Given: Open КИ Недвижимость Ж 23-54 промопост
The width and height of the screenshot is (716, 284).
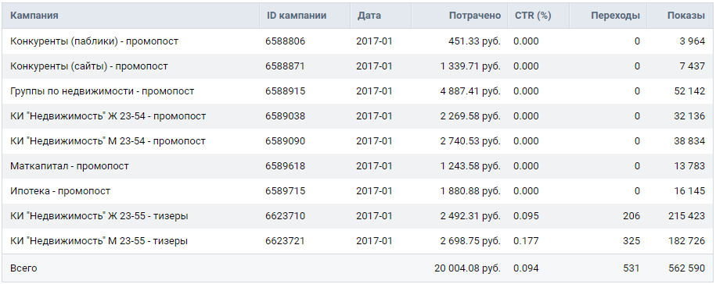Looking at the screenshot, I should pyautogui.click(x=108, y=116).
